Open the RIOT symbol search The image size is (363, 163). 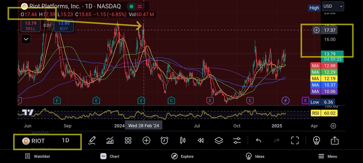tap(34, 141)
